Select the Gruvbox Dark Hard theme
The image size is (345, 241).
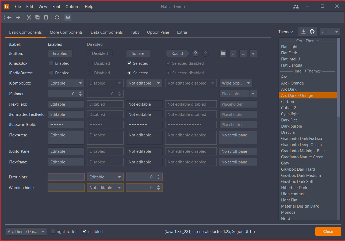[x=308, y=169]
